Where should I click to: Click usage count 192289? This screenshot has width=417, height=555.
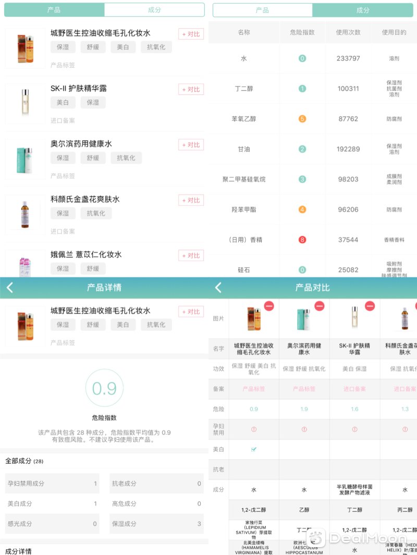[348, 149]
